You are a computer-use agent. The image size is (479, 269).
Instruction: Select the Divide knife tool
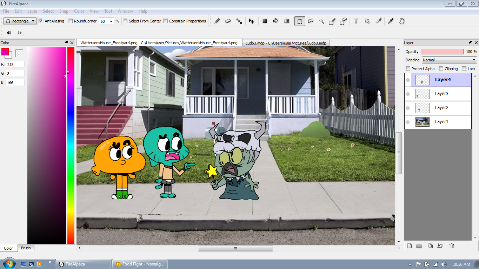click(x=378, y=21)
